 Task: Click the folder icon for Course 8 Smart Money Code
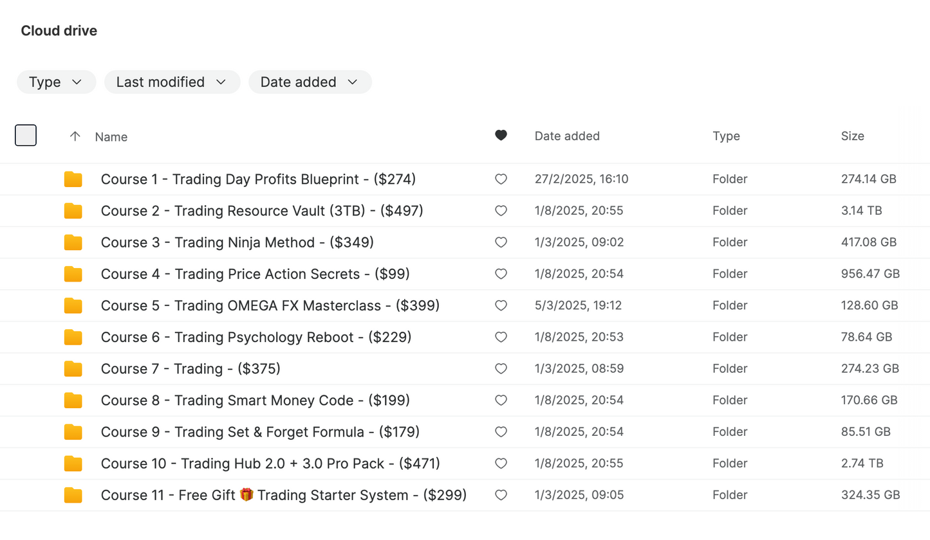point(73,401)
